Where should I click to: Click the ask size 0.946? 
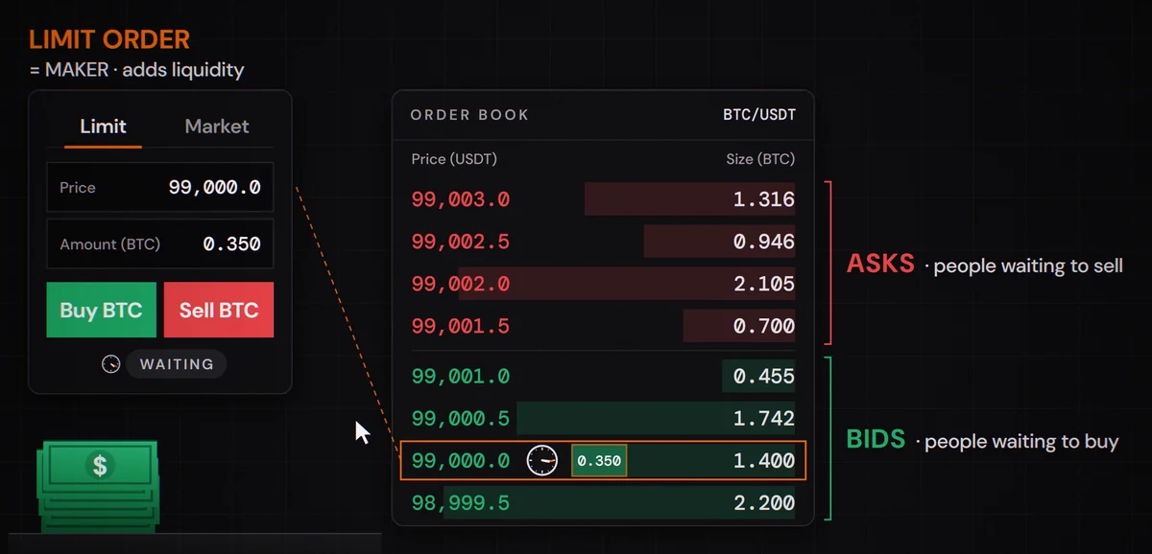point(763,242)
